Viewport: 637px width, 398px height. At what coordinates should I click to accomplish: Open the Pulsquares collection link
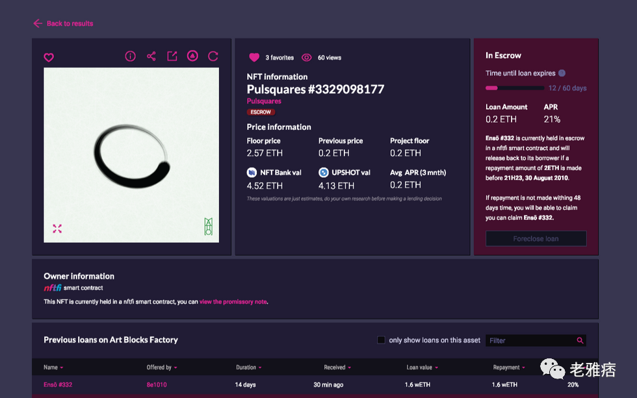pos(264,101)
